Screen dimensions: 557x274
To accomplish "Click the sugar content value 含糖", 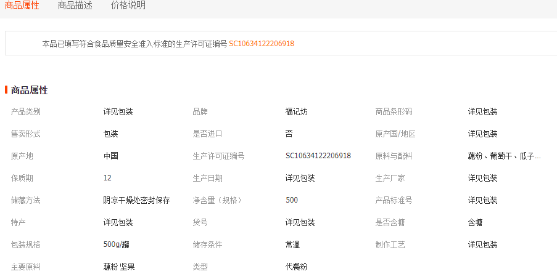I will click(x=476, y=222).
